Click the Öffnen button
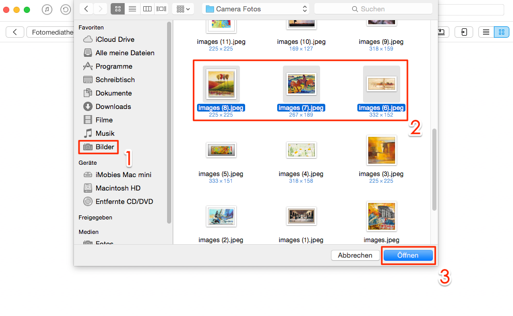This screenshot has height=316, width=513. click(408, 256)
